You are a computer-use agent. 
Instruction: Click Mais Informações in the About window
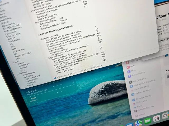point(164,40)
